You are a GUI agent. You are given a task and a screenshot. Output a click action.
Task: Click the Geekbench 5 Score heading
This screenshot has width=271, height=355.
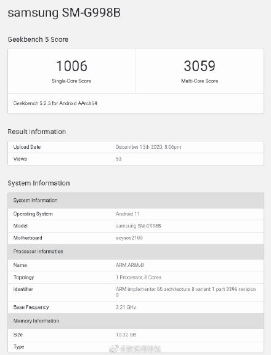(38, 39)
